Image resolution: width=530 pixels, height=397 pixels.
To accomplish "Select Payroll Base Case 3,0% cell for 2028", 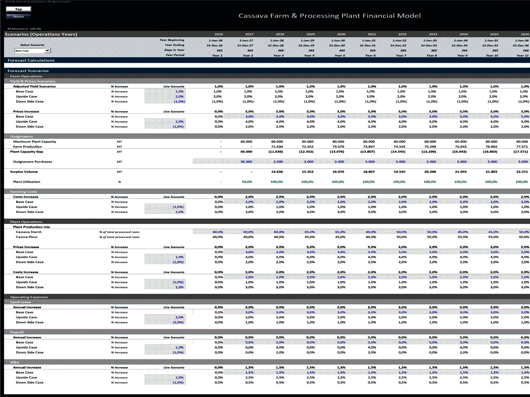I will click(269, 342).
